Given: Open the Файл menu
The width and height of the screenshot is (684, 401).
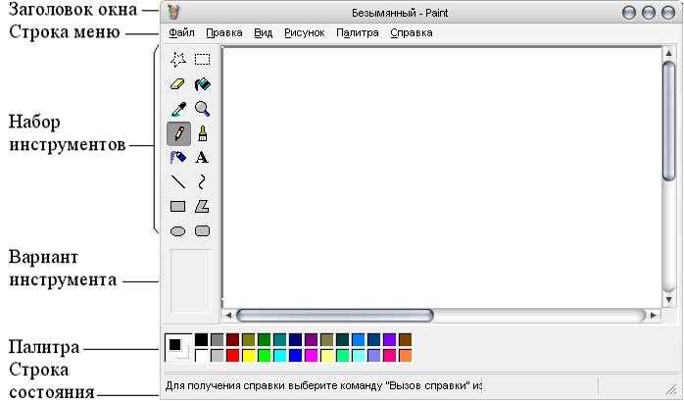Looking at the screenshot, I should pos(181,32).
